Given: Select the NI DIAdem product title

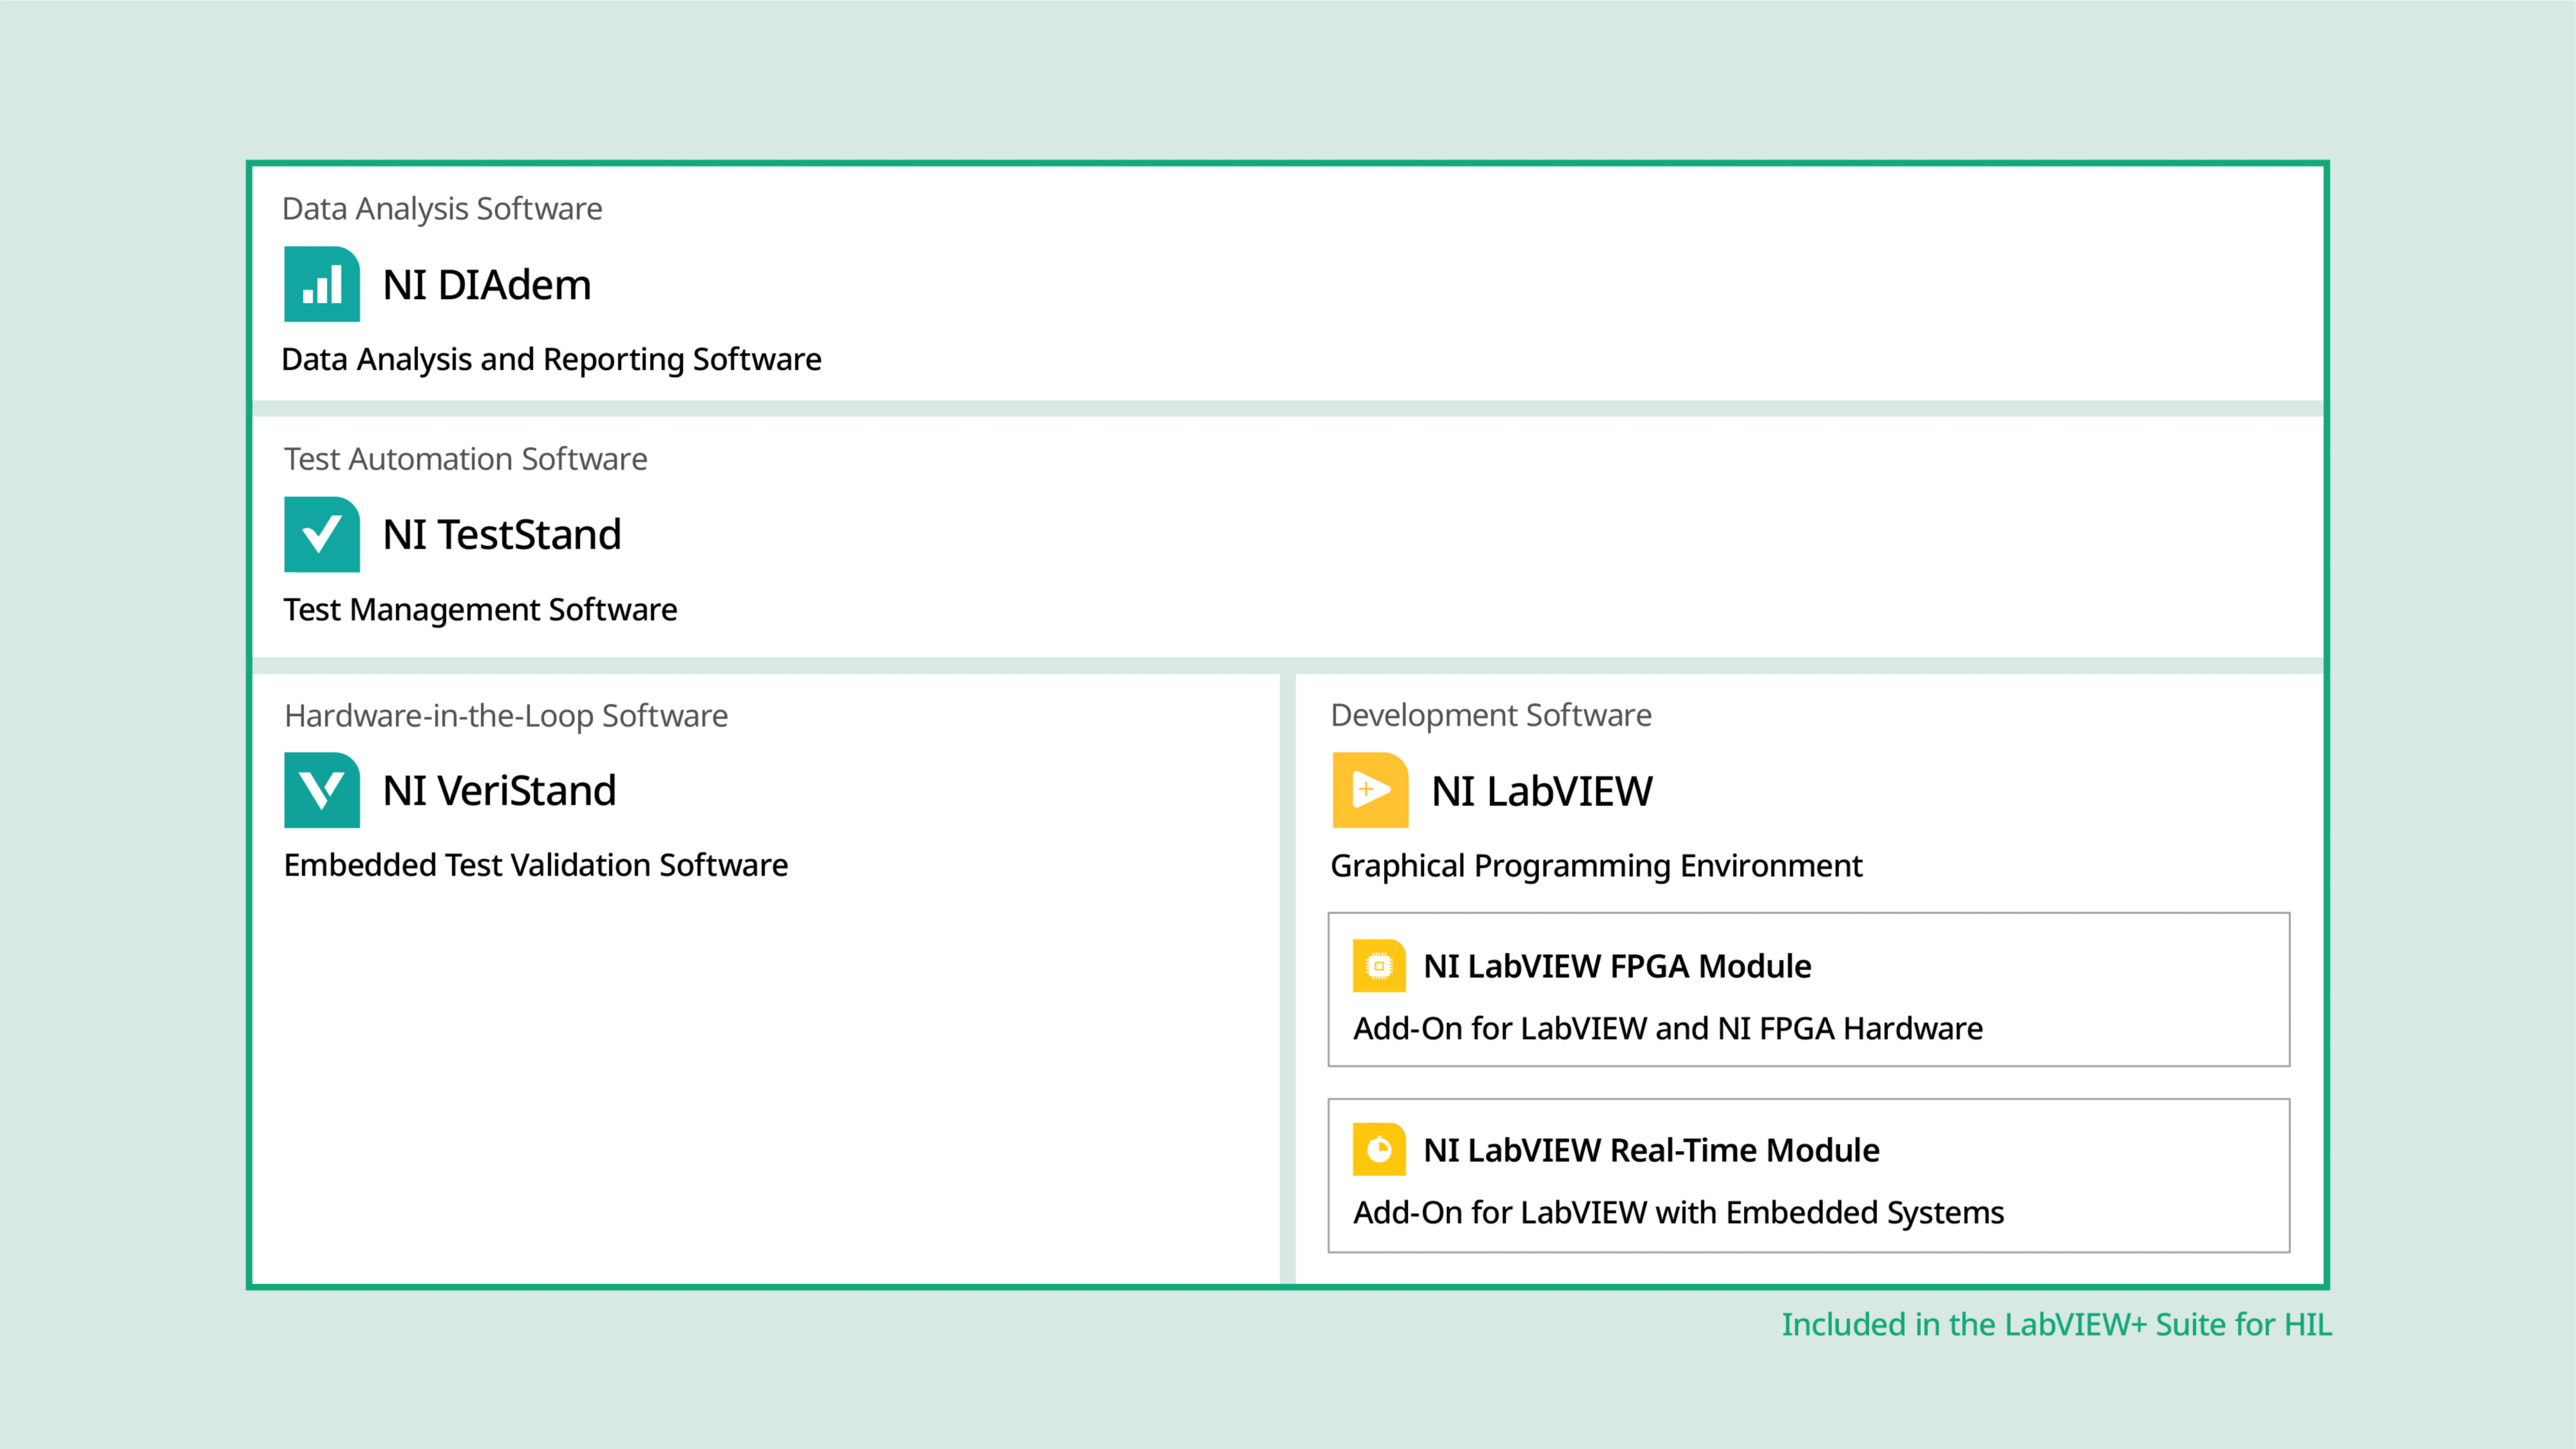Looking at the screenshot, I should point(487,285).
